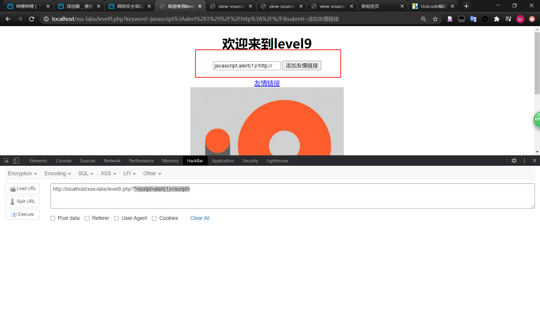Switch to the Memory tab
The image size is (540, 317).
[x=170, y=161]
